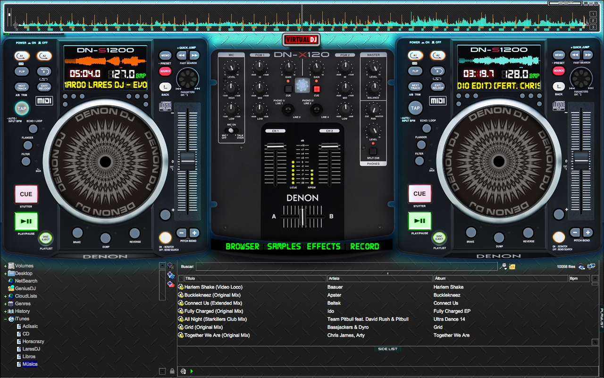
Task: Toggle the SPLIT CUE button
Action: point(373,151)
